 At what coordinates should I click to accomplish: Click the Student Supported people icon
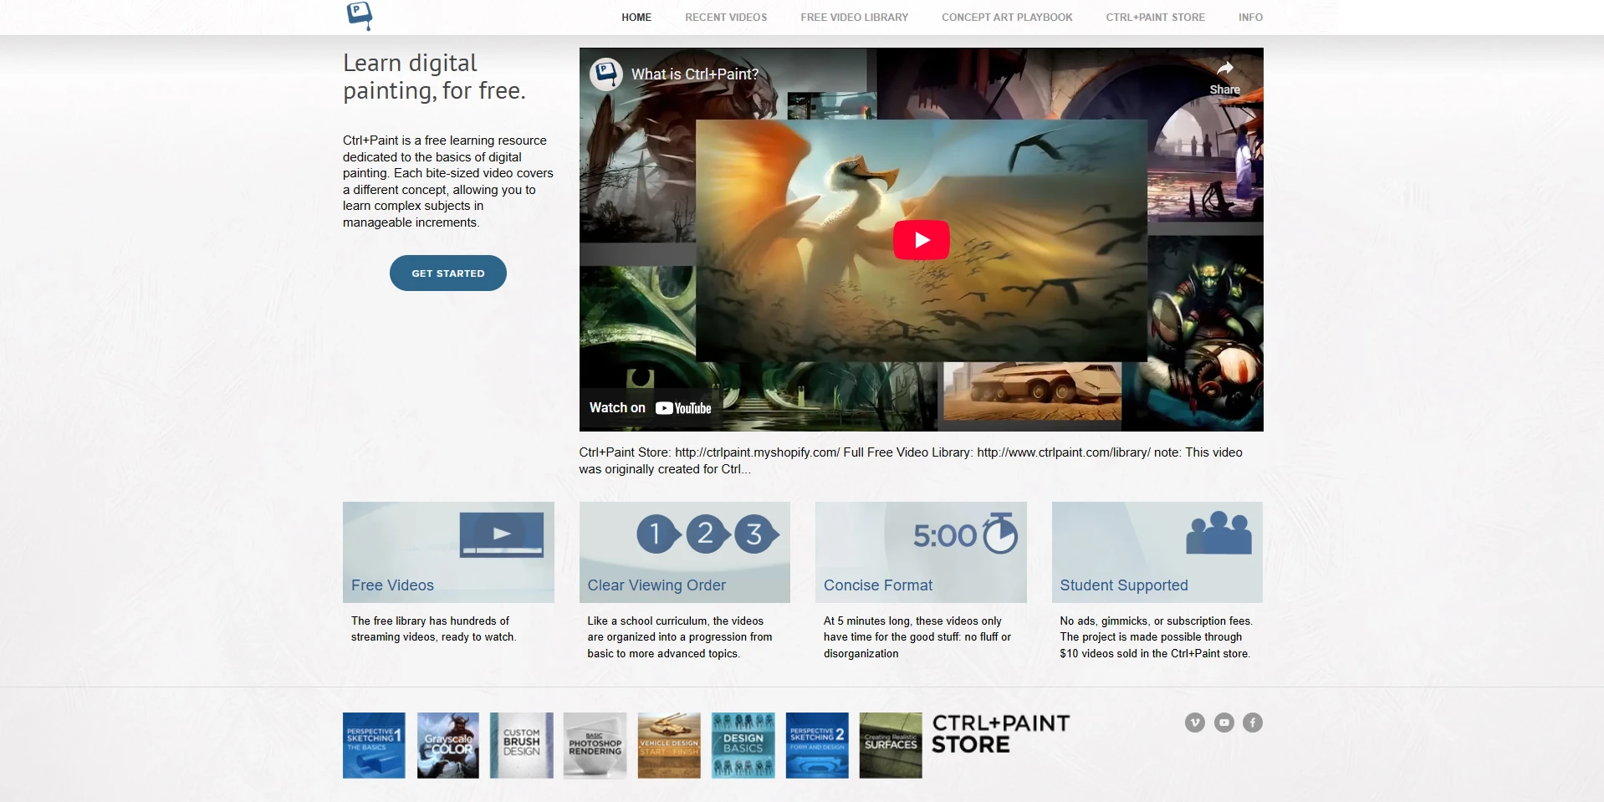1218,531
